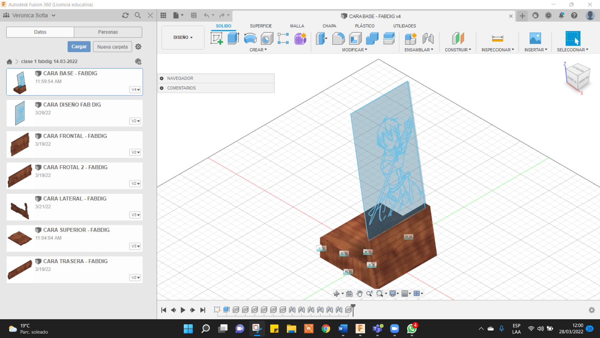Switch to the CHAPA tab
Viewport: 600px width, 338px height.
coord(329,26)
